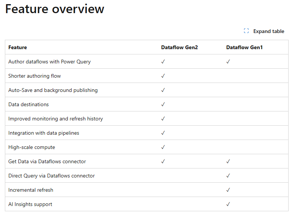Viewport: 298px width, 218px height.
Task: Click the Dataflow Gen2 column header
Action: click(179, 47)
